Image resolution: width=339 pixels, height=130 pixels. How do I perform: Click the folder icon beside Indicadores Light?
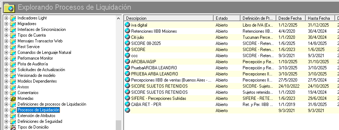[13, 18]
